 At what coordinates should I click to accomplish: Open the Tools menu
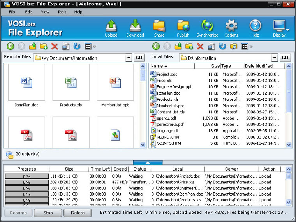click(x=62, y=12)
